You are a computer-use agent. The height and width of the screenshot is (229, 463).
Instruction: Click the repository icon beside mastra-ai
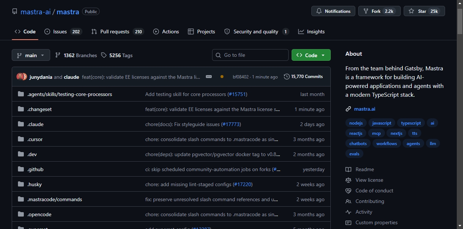[x=15, y=11]
